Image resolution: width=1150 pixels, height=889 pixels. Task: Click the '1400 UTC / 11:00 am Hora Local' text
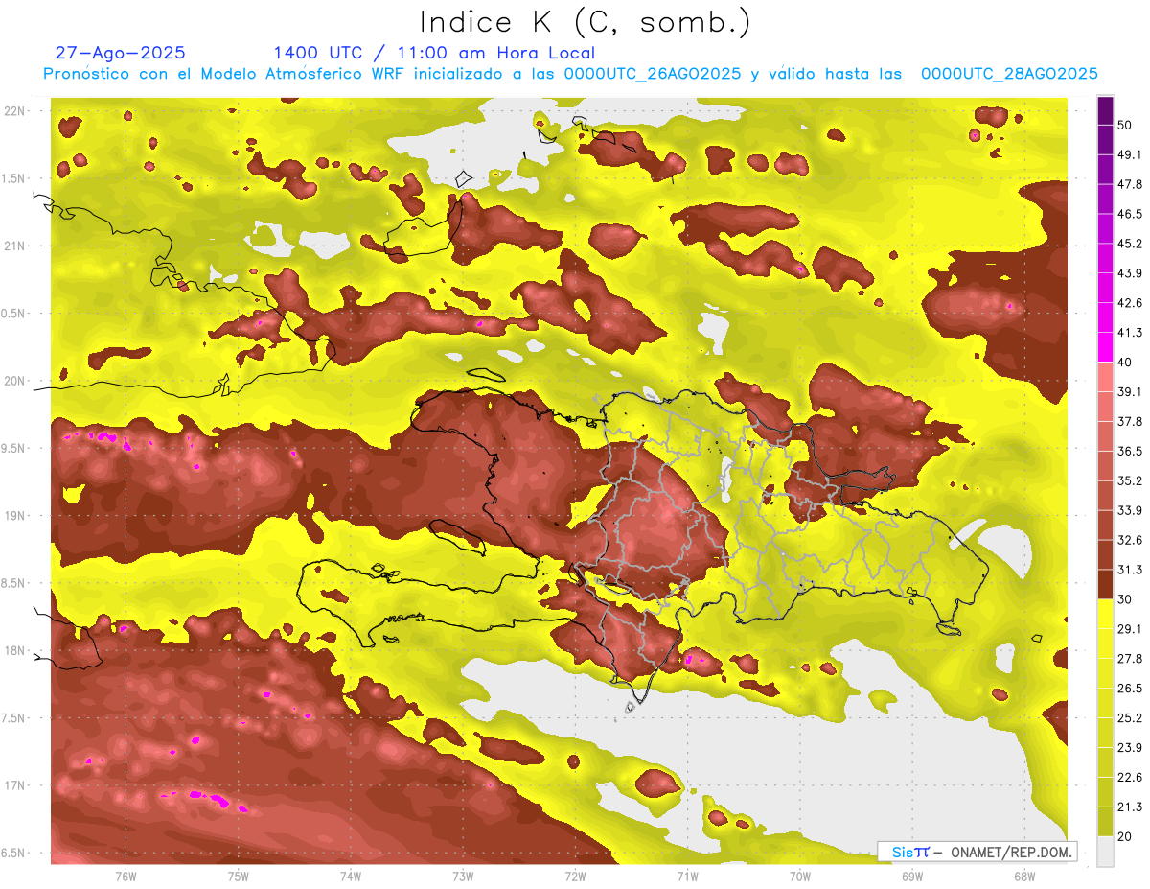(x=433, y=53)
